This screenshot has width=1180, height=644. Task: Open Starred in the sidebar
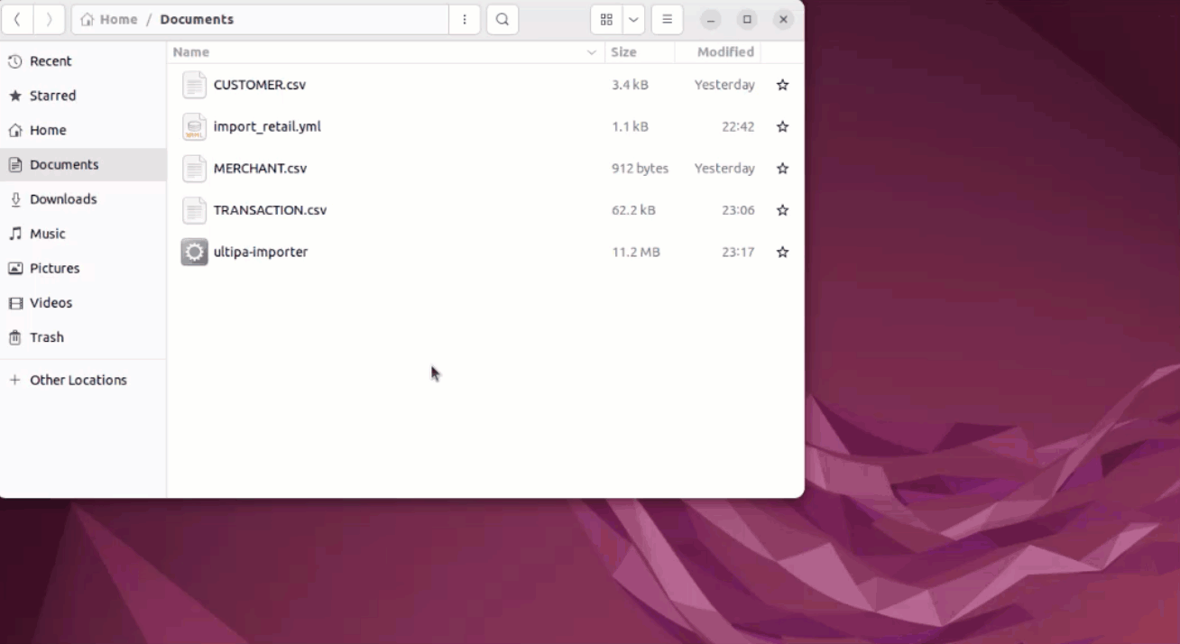point(83,96)
